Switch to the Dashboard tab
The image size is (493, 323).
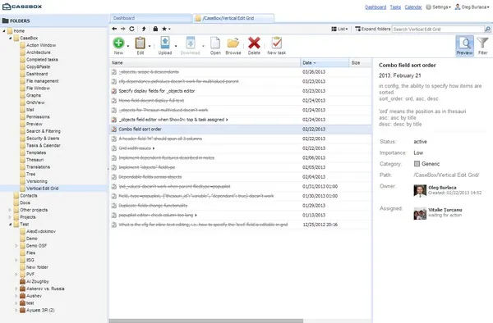pyautogui.click(x=150, y=18)
